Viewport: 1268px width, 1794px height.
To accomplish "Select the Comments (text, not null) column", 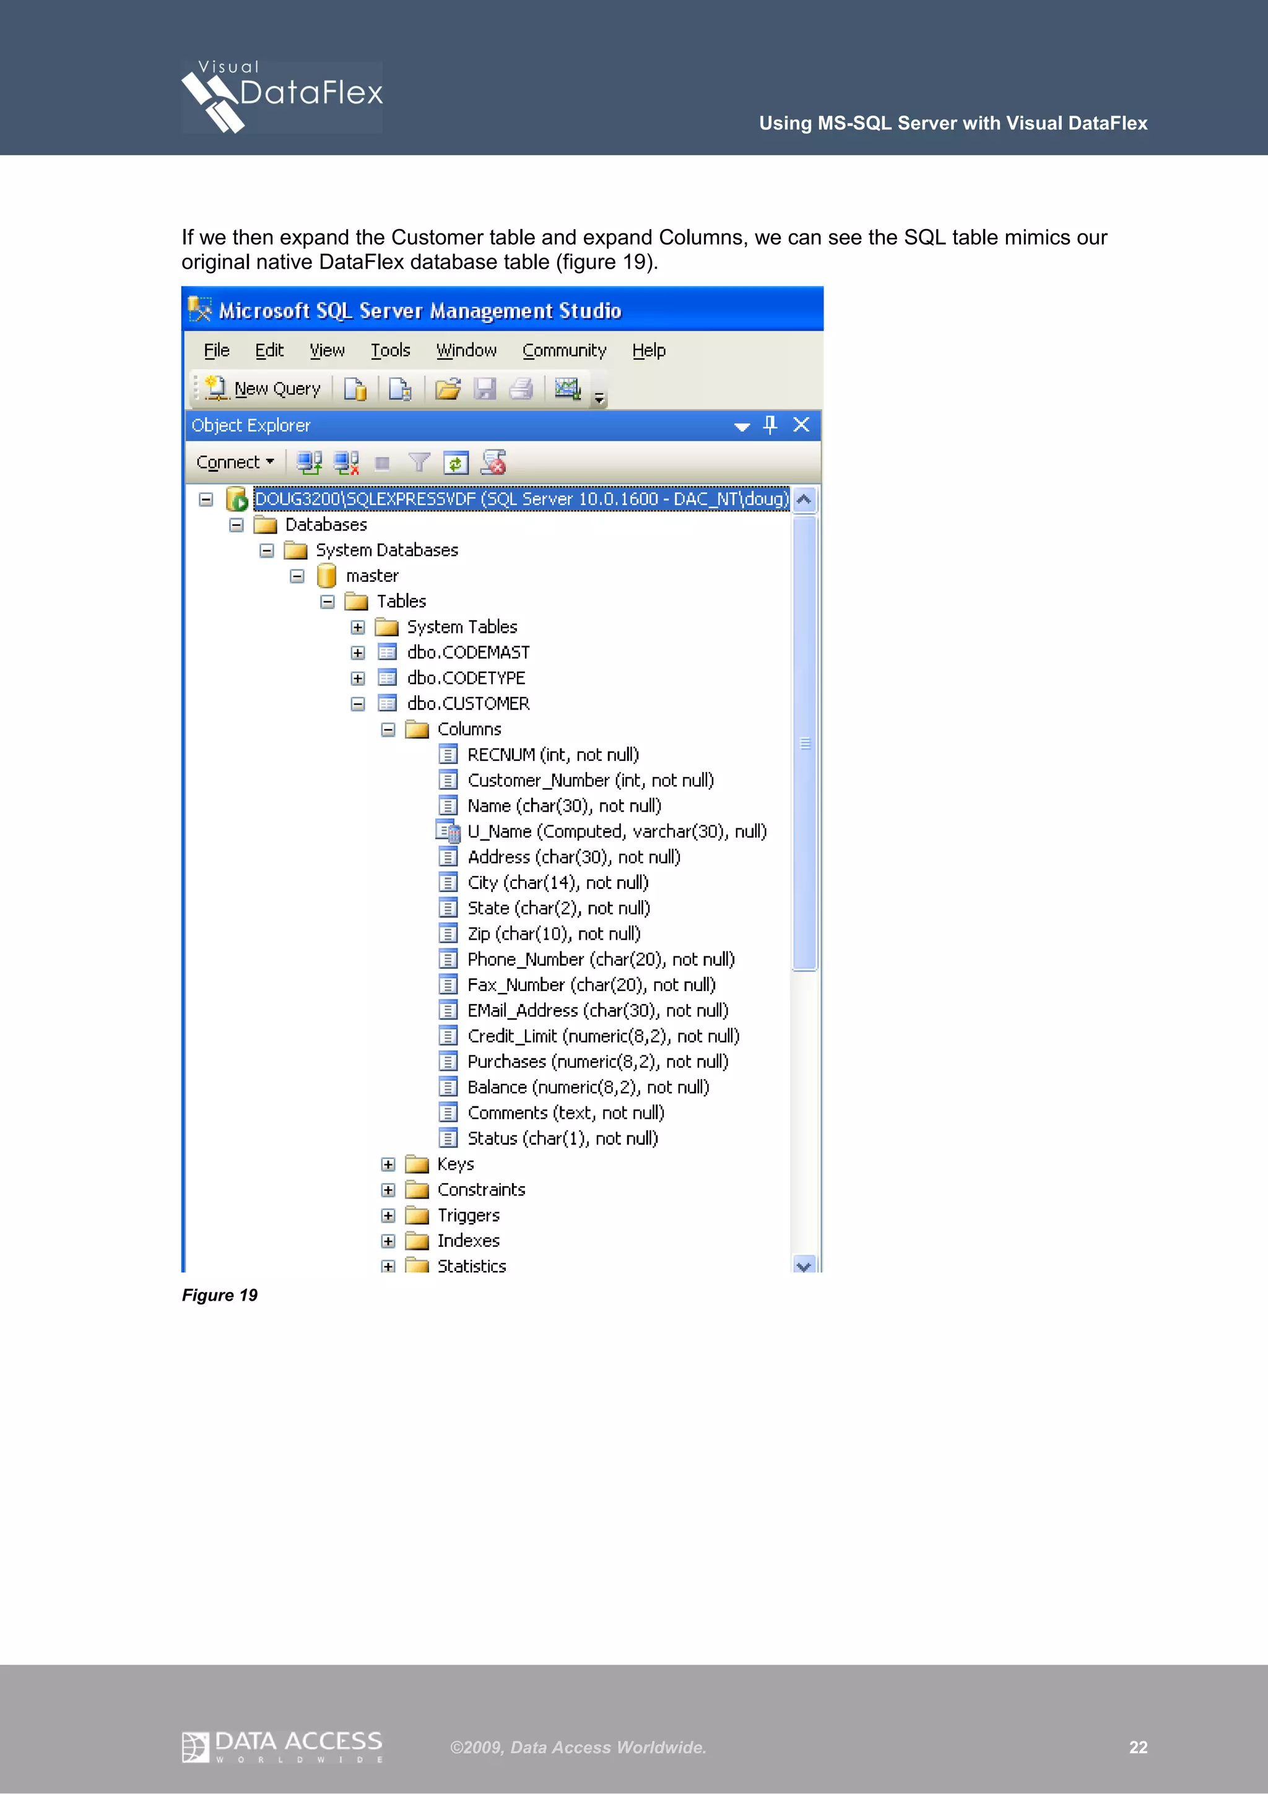I will (566, 1114).
